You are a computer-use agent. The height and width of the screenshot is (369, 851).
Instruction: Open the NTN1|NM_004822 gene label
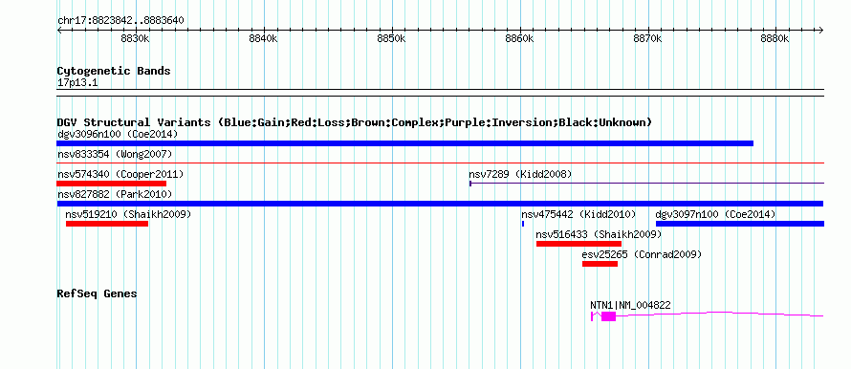[630, 306]
